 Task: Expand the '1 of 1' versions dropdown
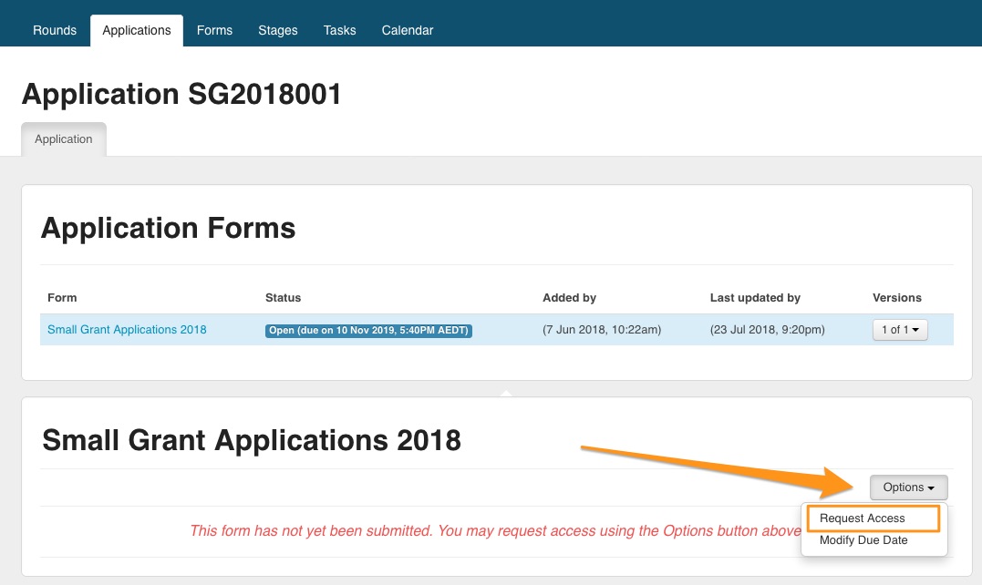pyautogui.click(x=899, y=330)
